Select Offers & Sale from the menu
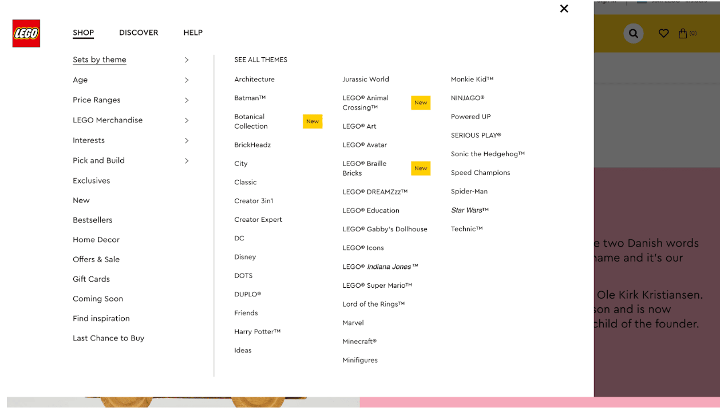The image size is (720, 408). [x=96, y=259]
